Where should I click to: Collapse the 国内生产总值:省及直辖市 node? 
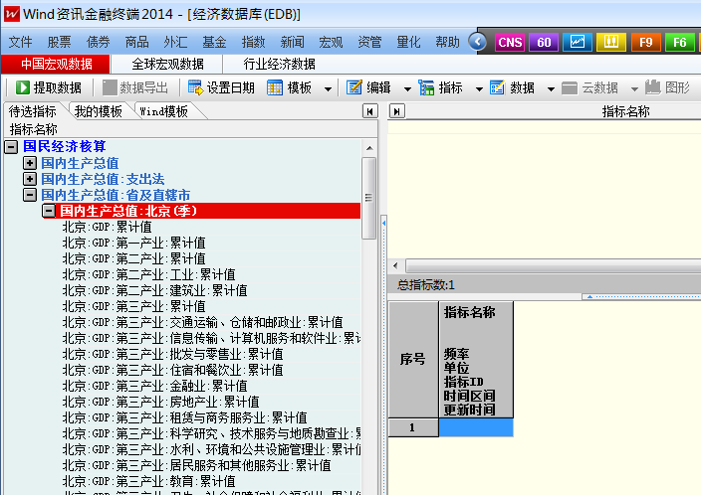[30, 195]
